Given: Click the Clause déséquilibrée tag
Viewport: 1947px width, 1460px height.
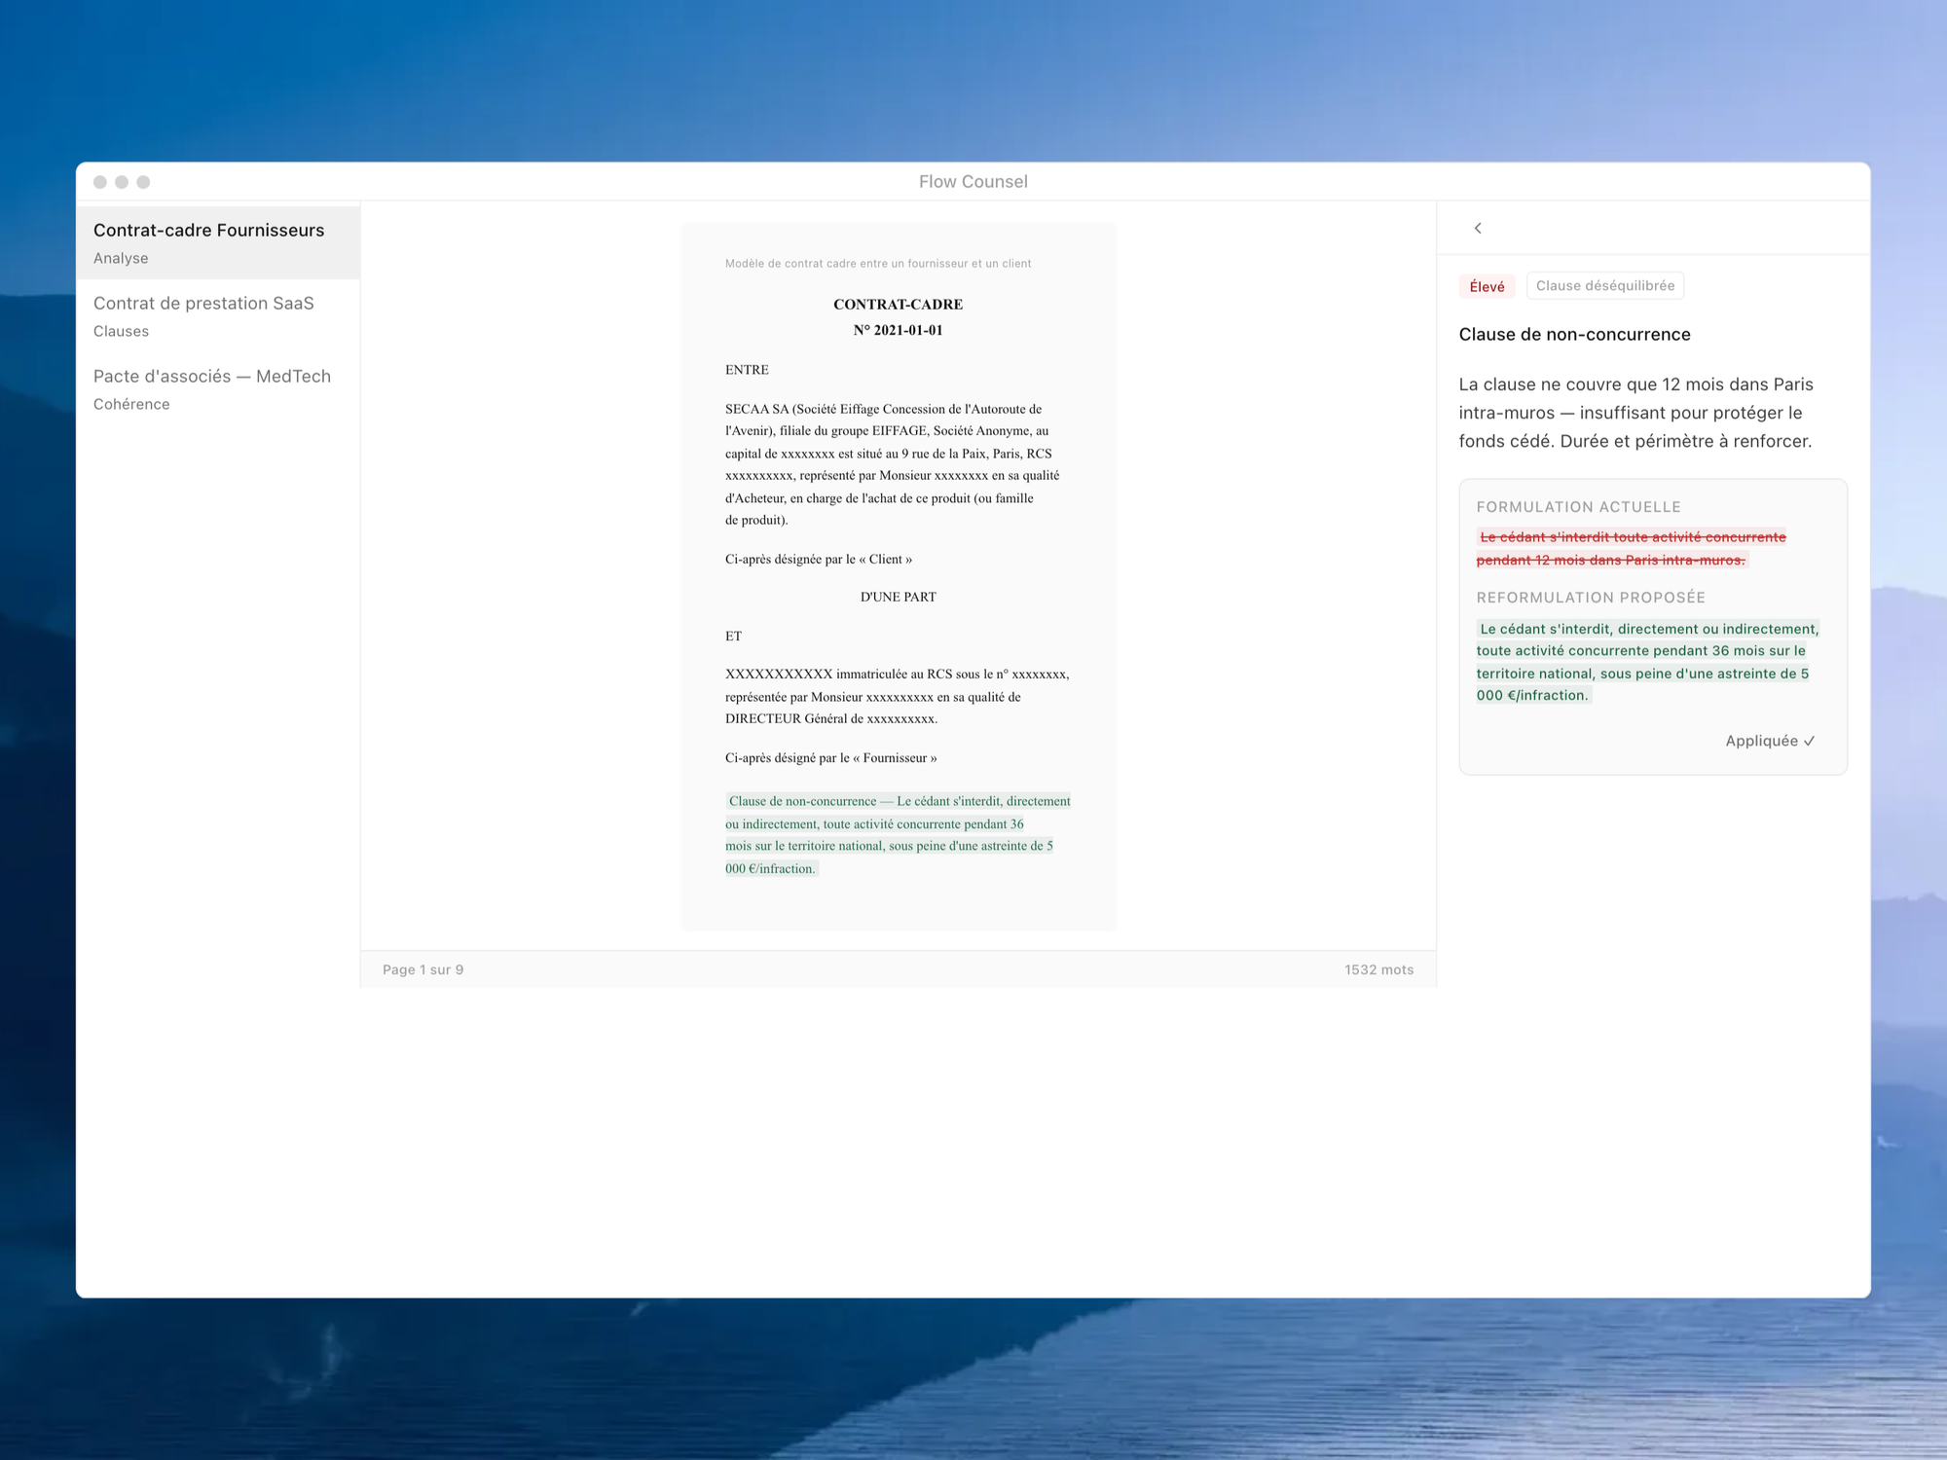Looking at the screenshot, I should click(x=1605, y=285).
